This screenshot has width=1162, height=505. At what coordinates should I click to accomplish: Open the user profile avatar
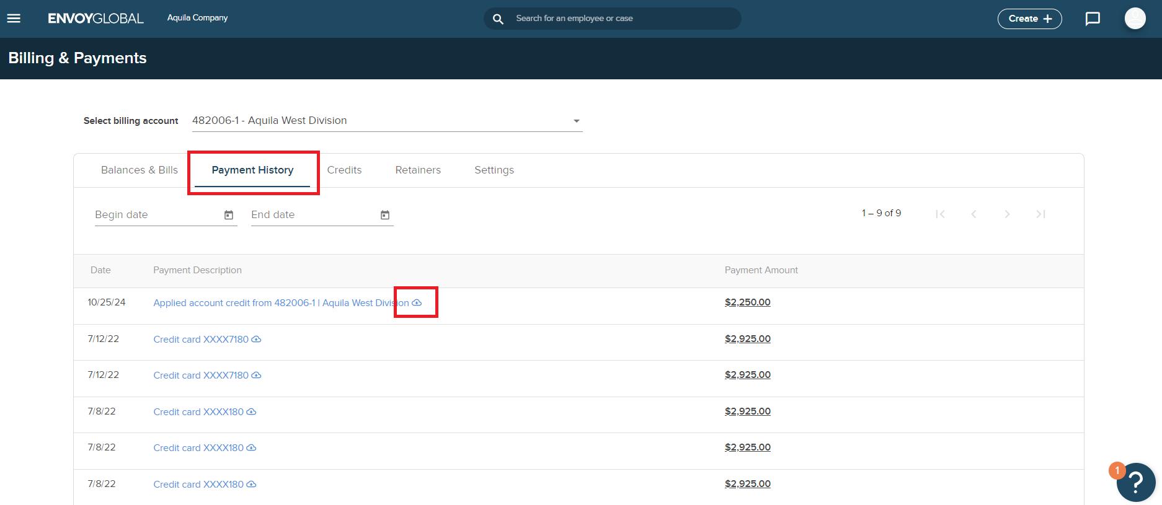point(1135,19)
